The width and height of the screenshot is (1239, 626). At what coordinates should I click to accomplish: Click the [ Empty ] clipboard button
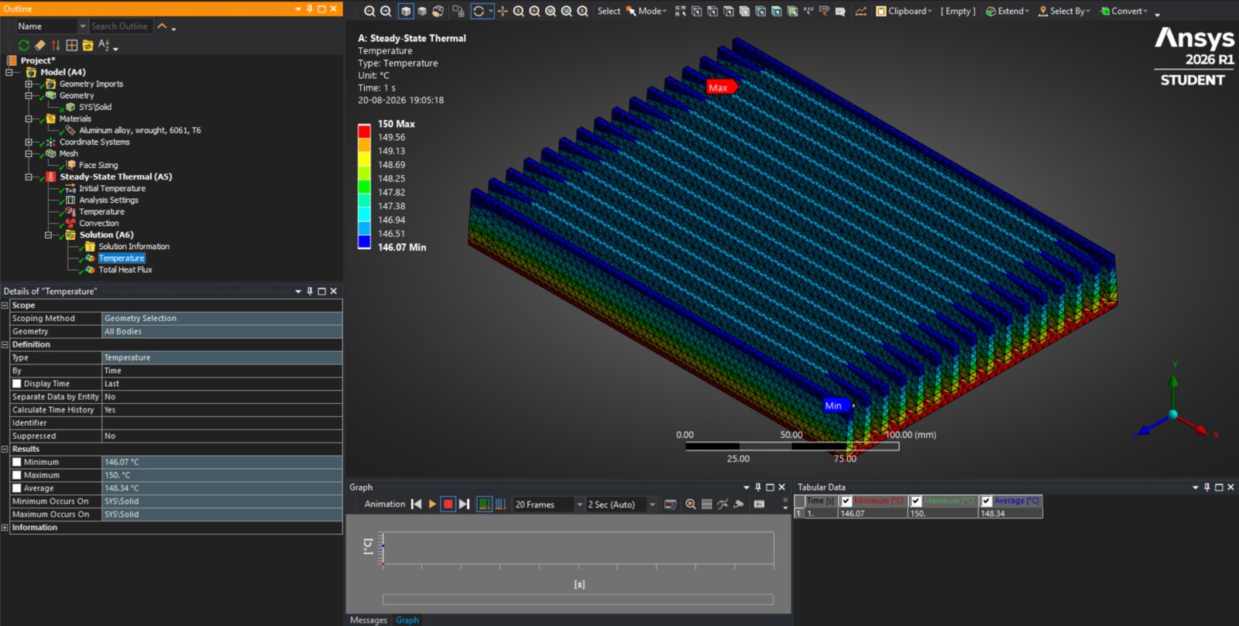tap(958, 11)
